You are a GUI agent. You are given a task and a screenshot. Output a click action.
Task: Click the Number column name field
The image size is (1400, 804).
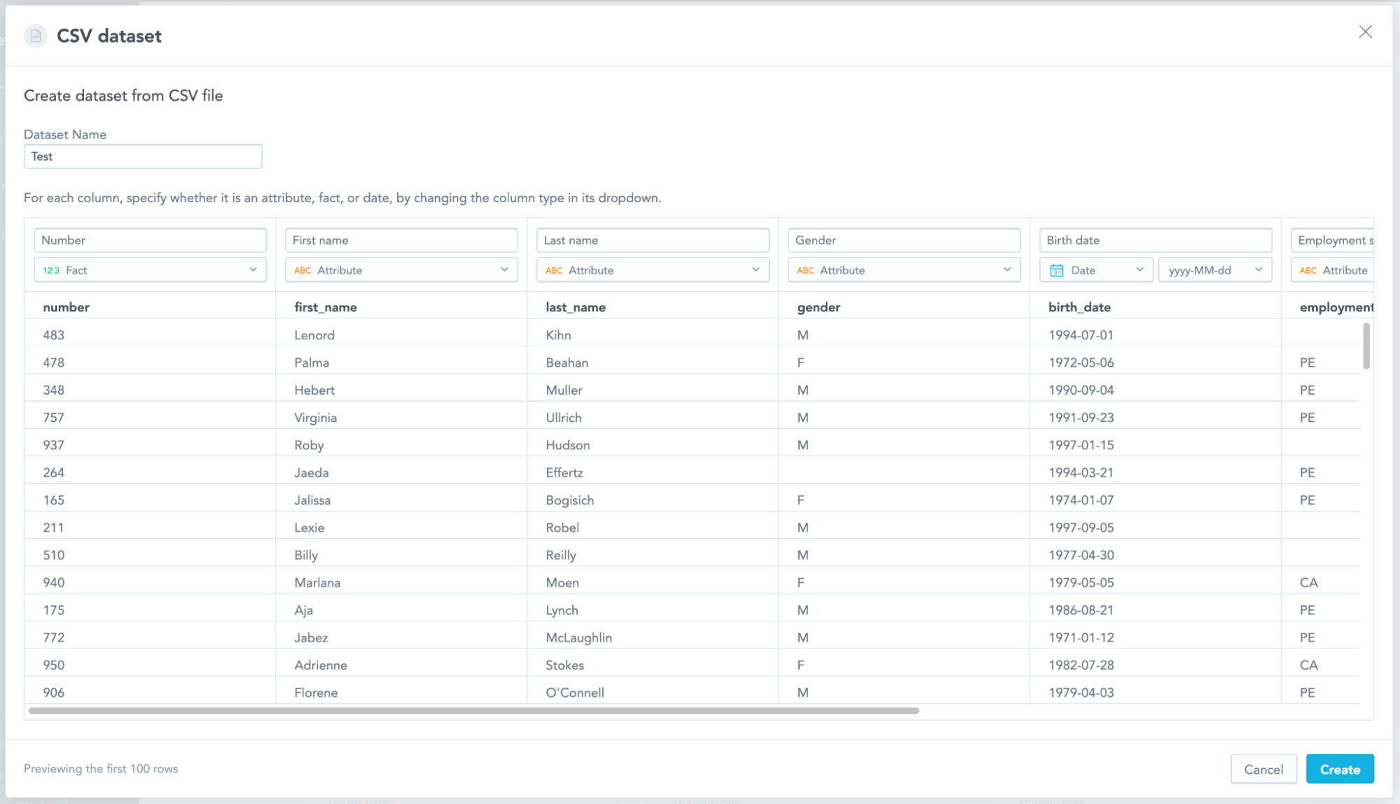(x=150, y=240)
